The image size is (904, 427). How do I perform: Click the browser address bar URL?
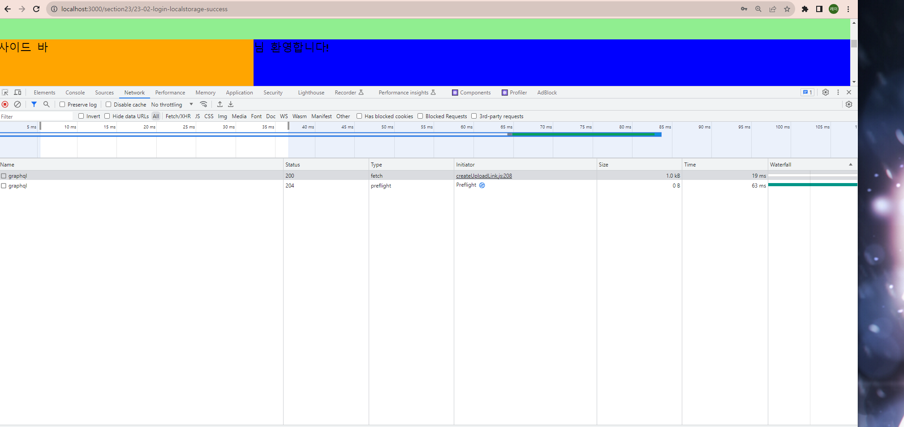point(144,9)
